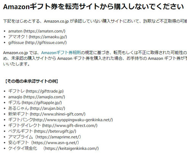Click the その他の未承認サイトの例 subheading
Image resolution: width=187 pixels, height=155 pixels.
(x=31, y=81)
